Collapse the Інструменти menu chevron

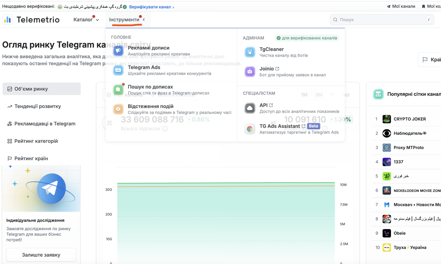tap(143, 20)
